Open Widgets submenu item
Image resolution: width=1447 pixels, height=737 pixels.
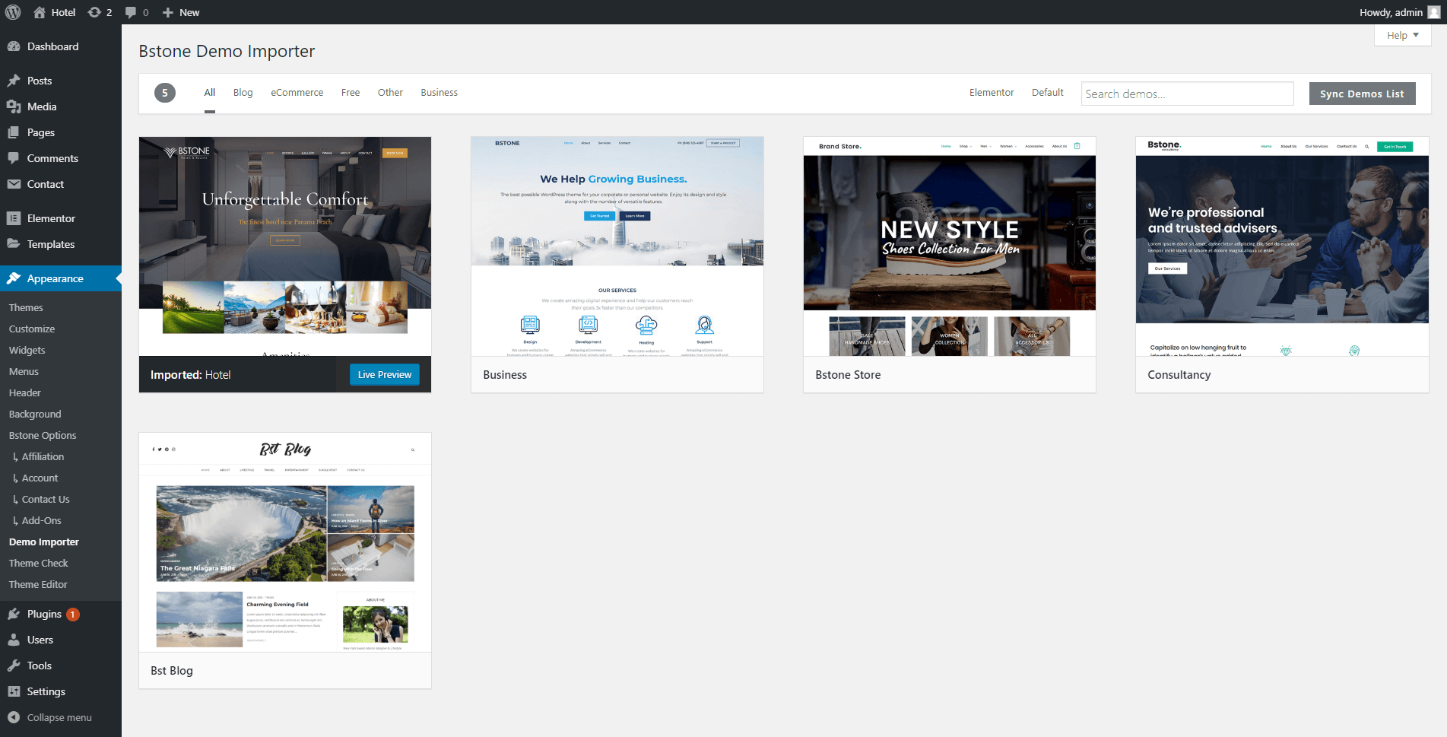coord(27,350)
